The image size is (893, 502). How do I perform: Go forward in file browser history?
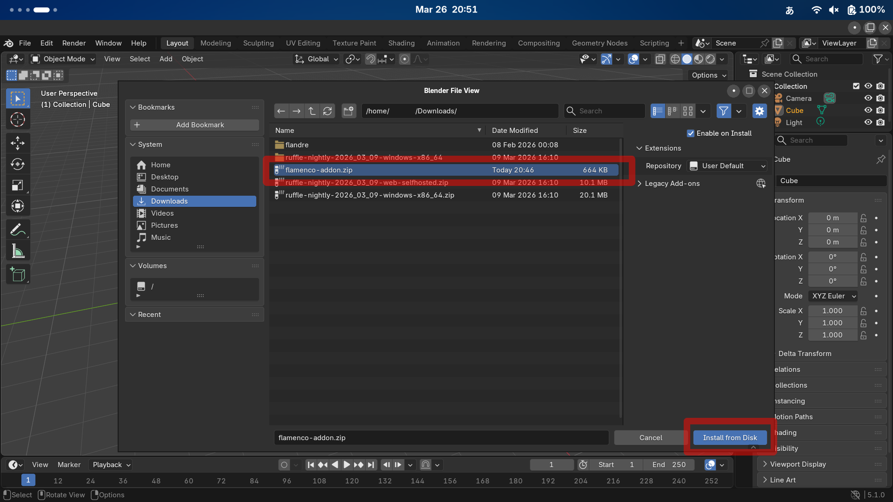coord(296,111)
